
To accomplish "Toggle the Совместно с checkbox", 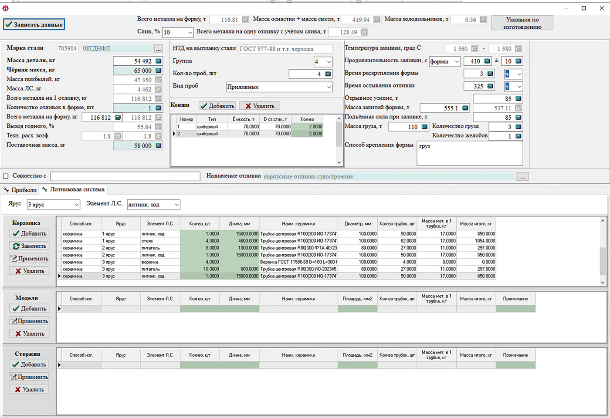I will click(6, 176).
